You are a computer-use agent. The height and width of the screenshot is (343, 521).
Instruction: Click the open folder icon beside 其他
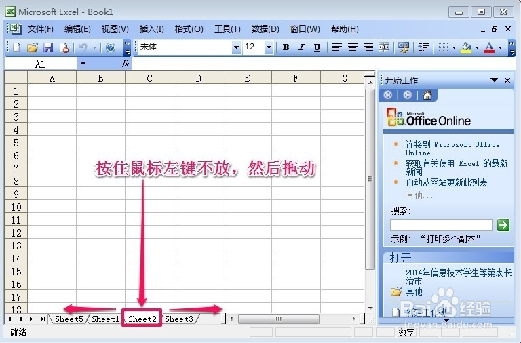pyautogui.click(x=395, y=292)
